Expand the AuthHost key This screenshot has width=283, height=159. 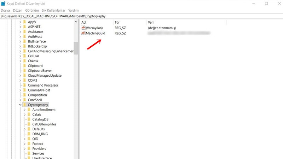click(x=20, y=37)
